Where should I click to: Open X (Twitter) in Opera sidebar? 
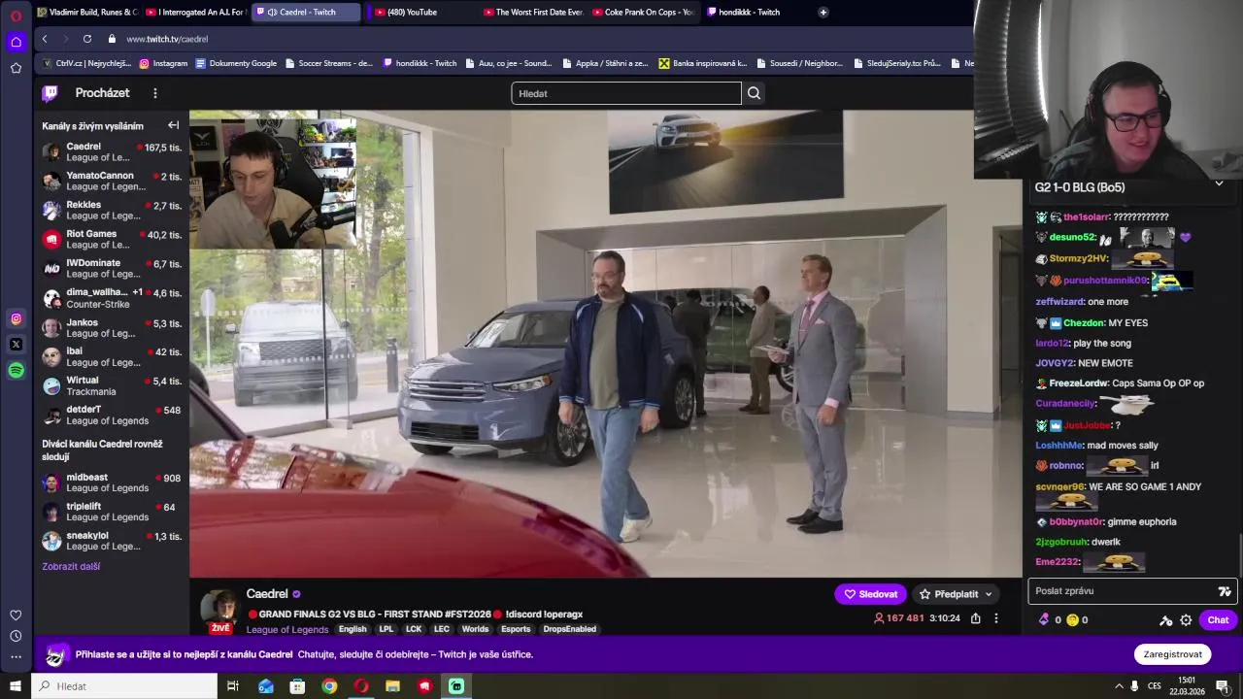tap(16, 345)
